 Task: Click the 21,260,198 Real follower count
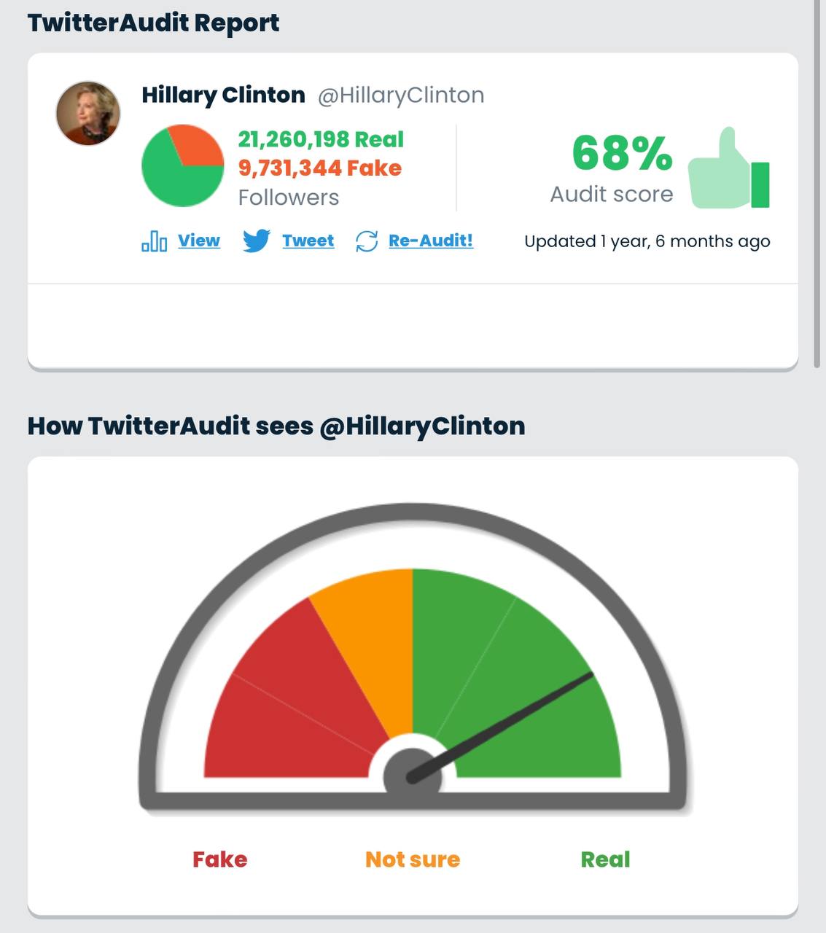(x=321, y=139)
